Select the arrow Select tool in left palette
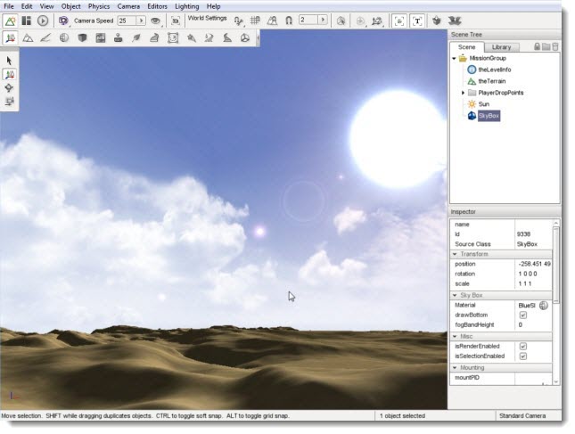This screenshot has width=575, height=434. click(x=9, y=61)
